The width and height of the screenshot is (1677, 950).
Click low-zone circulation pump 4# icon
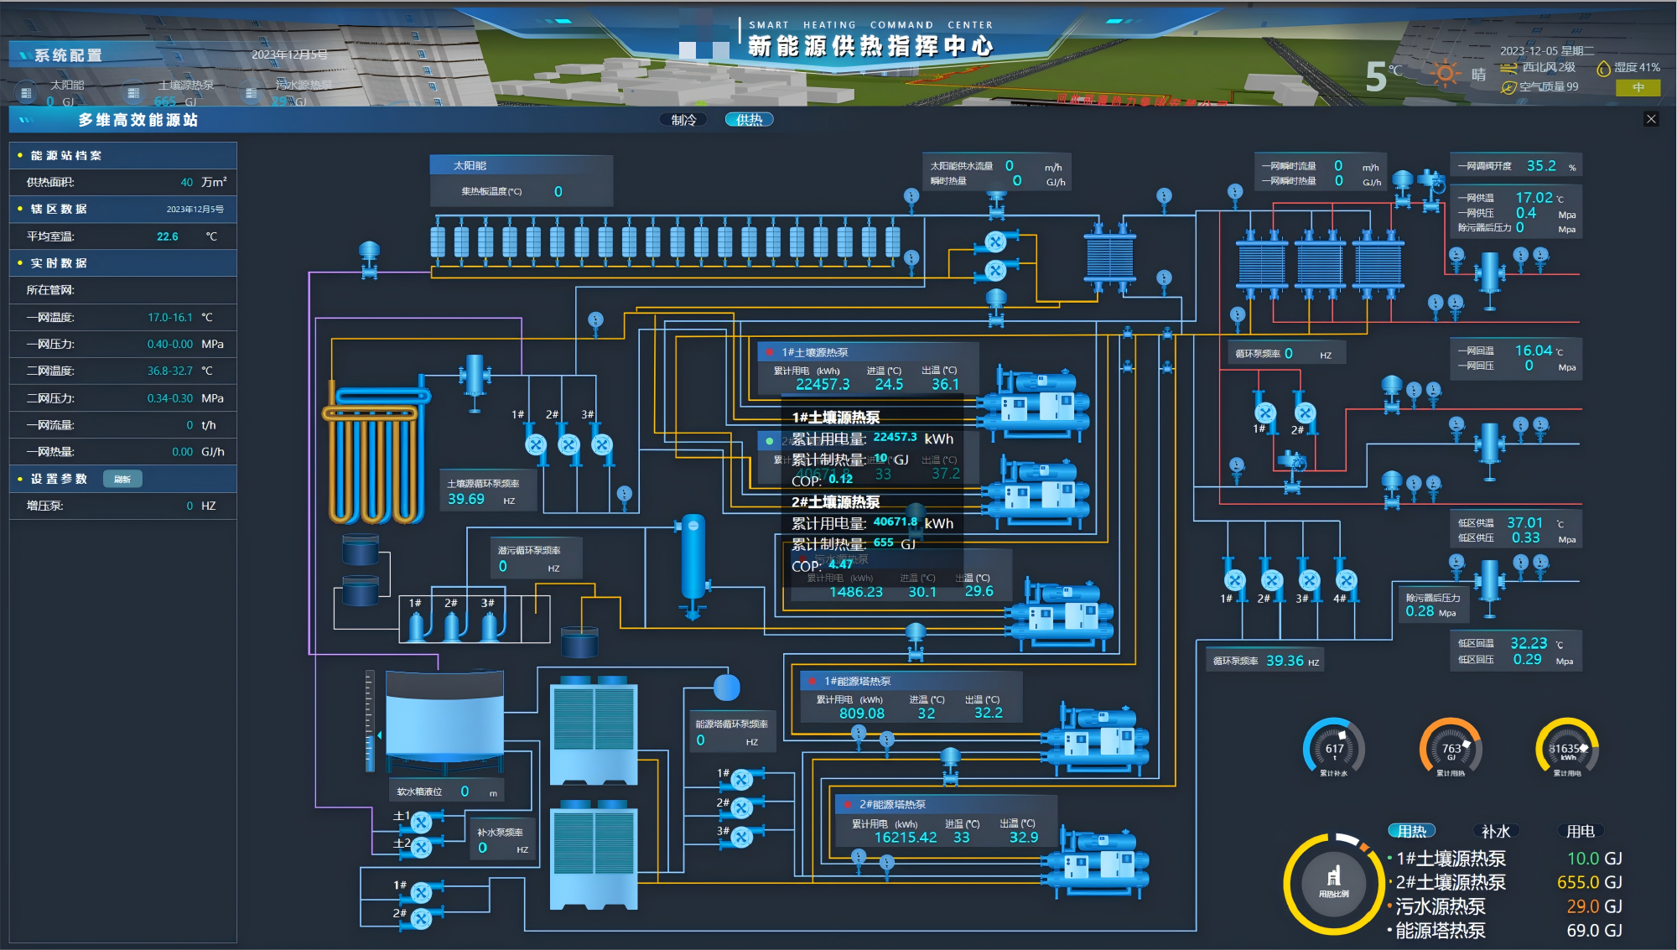point(1347,579)
